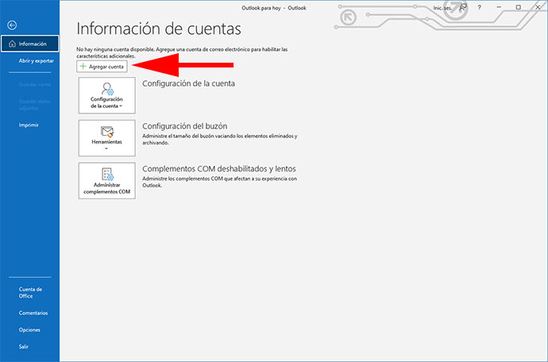Open the Herramientas dropdown button
The image size is (548, 362).
pyautogui.click(x=107, y=138)
